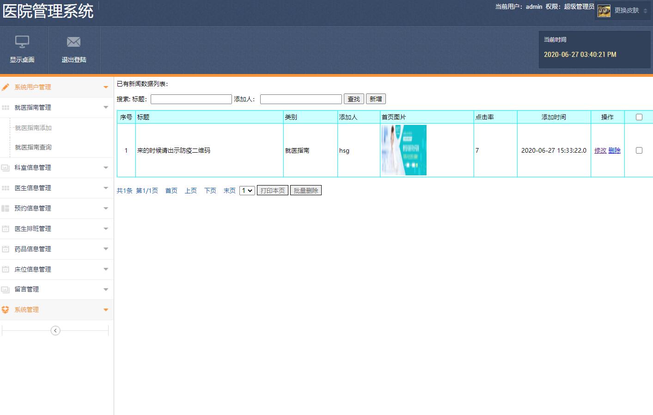Viewport: 653px width, 415px height.
Task: Open the page number dropdown
Action: [247, 190]
